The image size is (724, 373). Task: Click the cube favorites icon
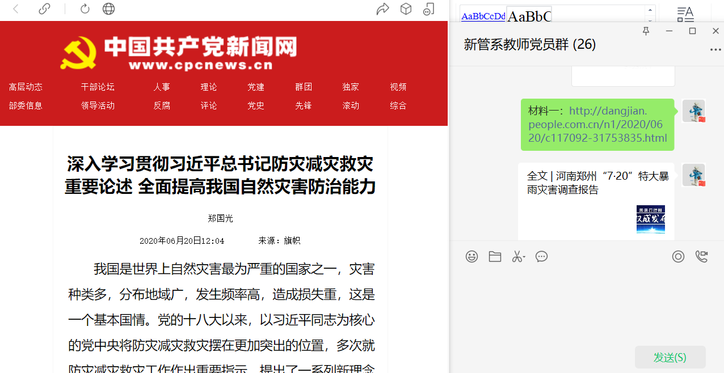[x=406, y=9]
